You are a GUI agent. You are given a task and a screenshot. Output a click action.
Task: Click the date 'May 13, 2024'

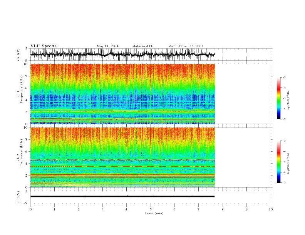(x=107, y=46)
